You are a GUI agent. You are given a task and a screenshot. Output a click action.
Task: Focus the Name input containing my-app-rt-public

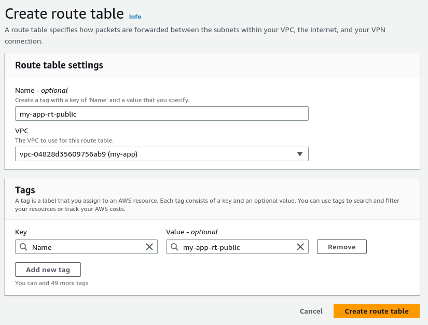(161, 114)
